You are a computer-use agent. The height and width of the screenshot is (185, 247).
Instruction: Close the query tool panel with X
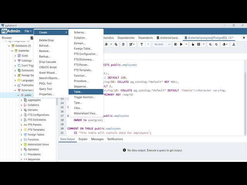[244, 38]
